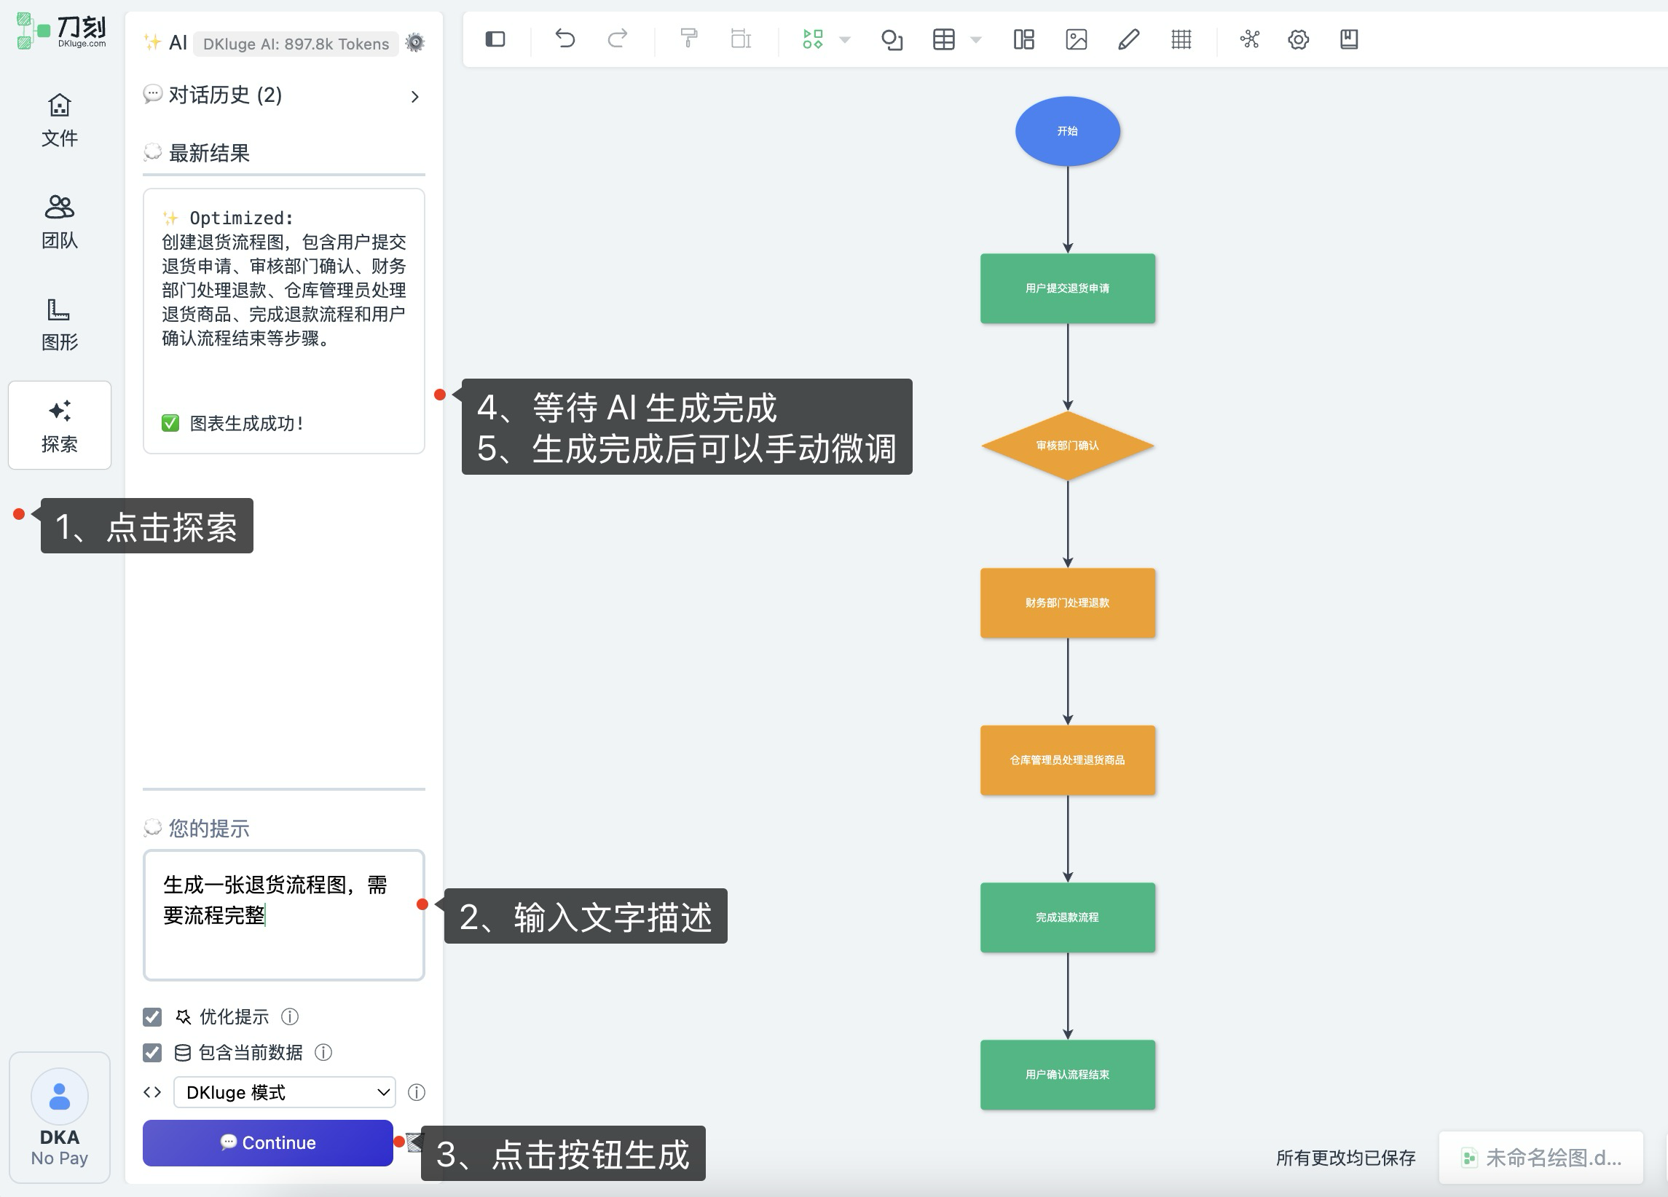Click the insert image icon
This screenshot has height=1197, width=1668.
pos(1076,39)
